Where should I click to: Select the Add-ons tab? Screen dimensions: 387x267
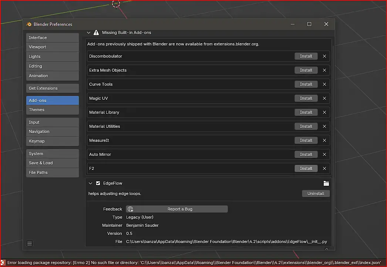(52, 100)
